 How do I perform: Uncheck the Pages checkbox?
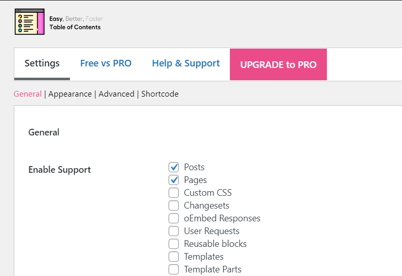click(x=174, y=180)
